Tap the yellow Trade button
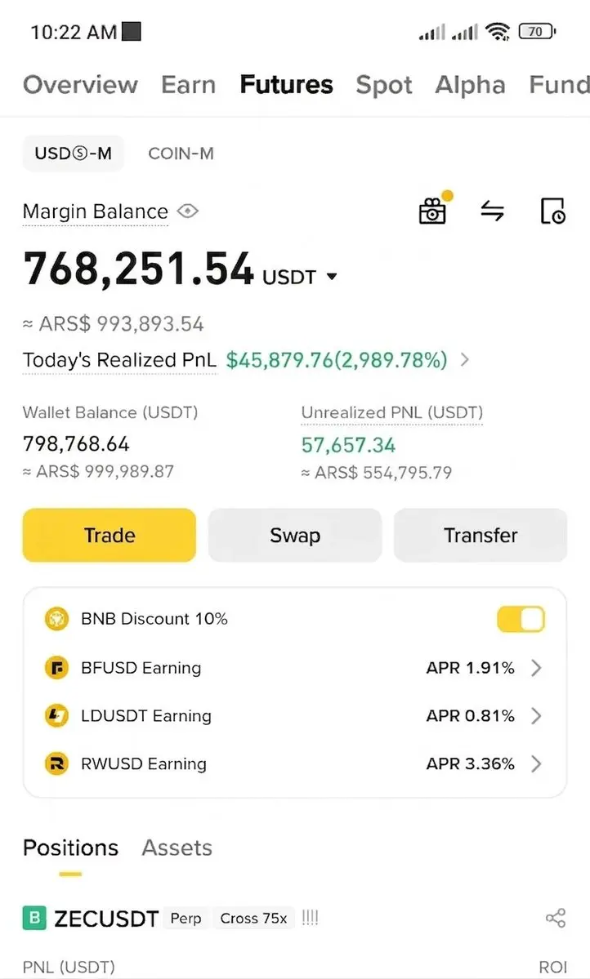The height and width of the screenshot is (979, 590). click(x=110, y=535)
